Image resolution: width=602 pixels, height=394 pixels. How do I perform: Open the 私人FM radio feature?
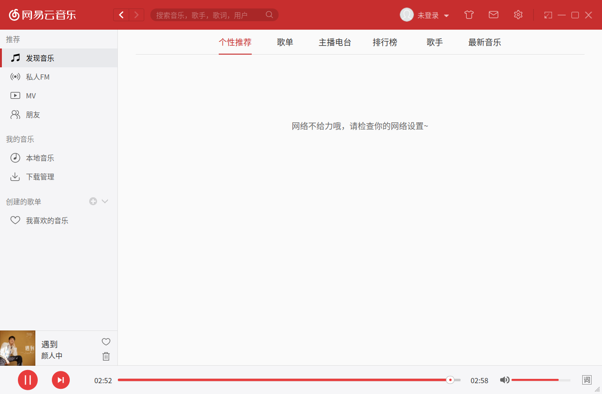(38, 77)
